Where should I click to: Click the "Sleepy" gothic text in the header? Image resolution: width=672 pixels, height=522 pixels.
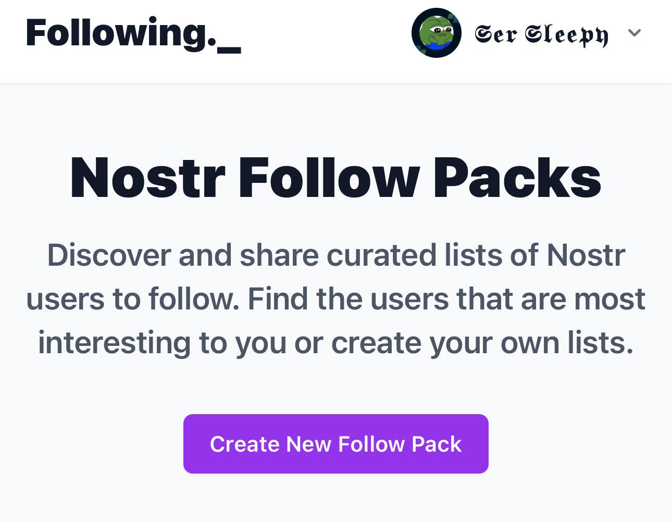point(566,35)
